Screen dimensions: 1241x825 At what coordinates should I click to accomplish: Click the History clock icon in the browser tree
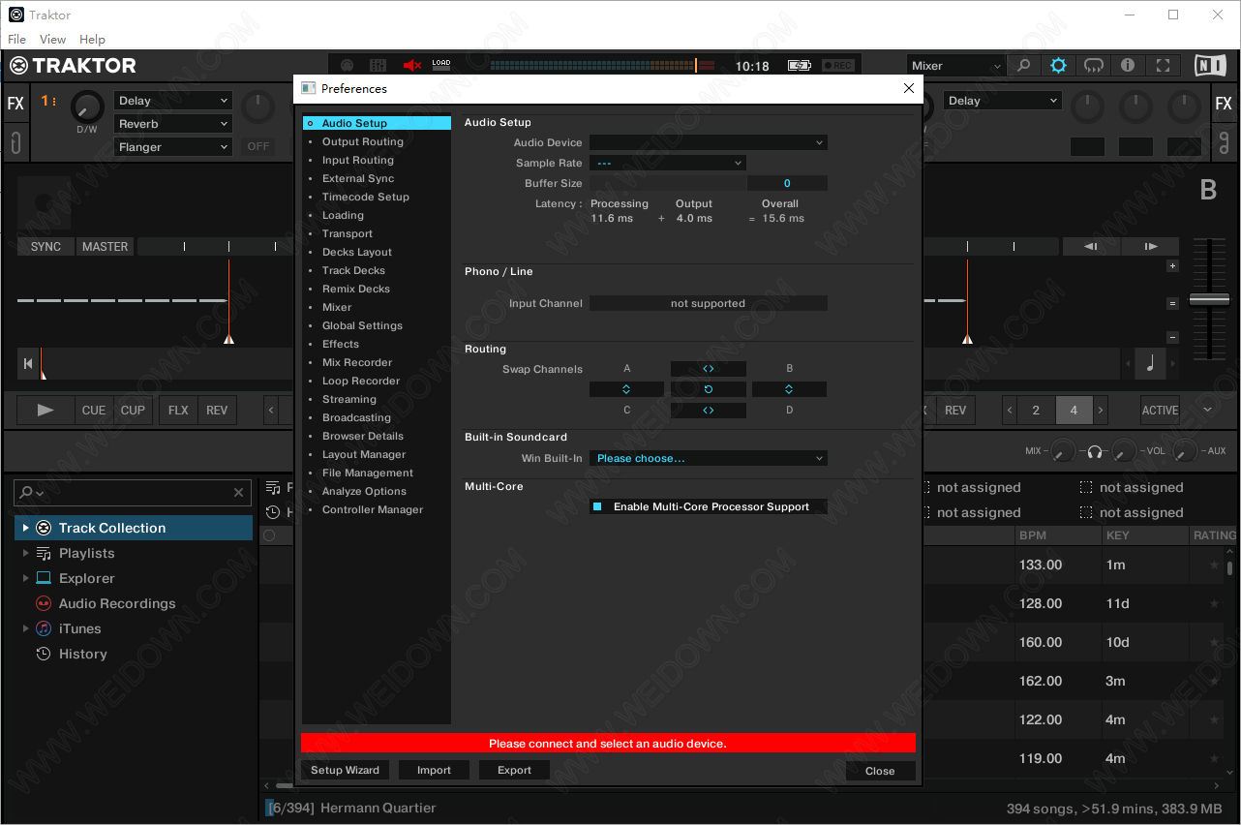point(44,654)
